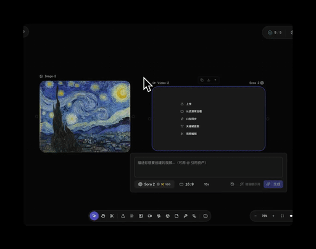The image size is (316, 249).
Task: Click the upload icon in bottom toolbar
Action: (x=123, y=216)
